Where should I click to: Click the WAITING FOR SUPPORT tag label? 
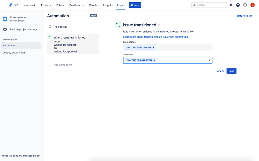tap(139, 48)
